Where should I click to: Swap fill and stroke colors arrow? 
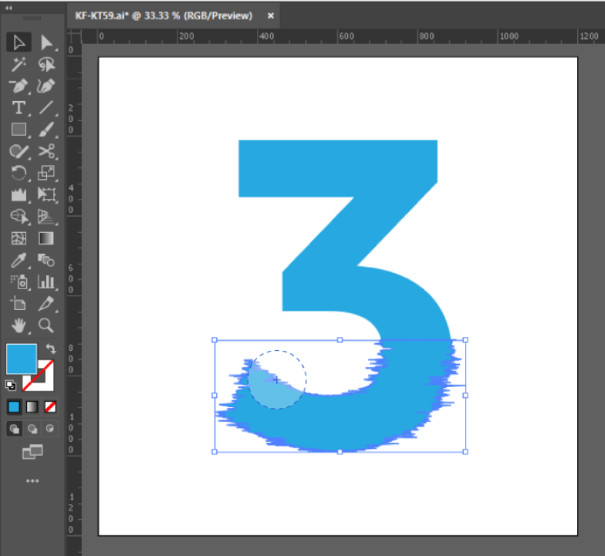pos(51,349)
